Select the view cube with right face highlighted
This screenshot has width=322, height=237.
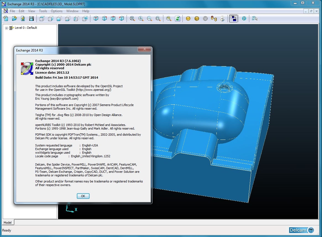click(51, 19)
